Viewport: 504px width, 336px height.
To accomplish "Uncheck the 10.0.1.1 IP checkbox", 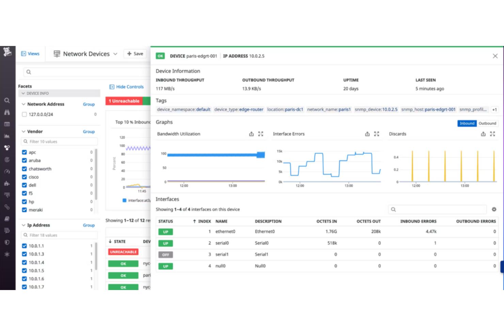I will tap(24, 246).
